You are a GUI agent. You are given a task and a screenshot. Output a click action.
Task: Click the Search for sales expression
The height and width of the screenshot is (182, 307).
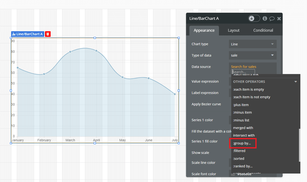pyautogui.click(x=244, y=67)
